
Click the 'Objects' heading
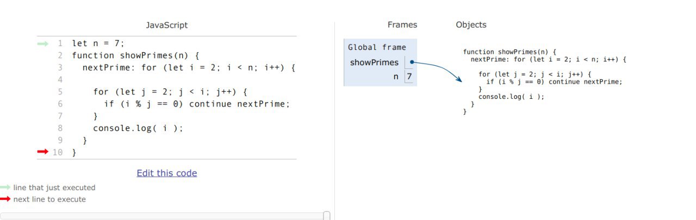point(471,24)
